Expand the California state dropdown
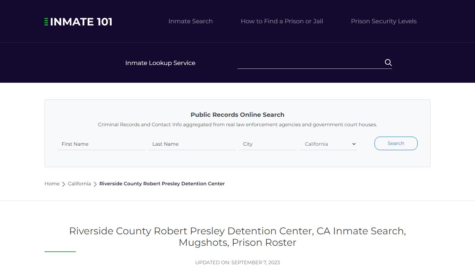475x267 pixels. [328, 144]
